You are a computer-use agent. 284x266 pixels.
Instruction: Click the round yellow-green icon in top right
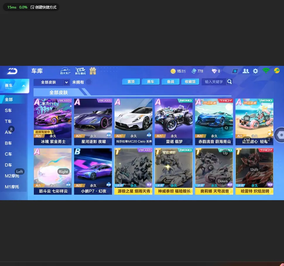[277, 71]
